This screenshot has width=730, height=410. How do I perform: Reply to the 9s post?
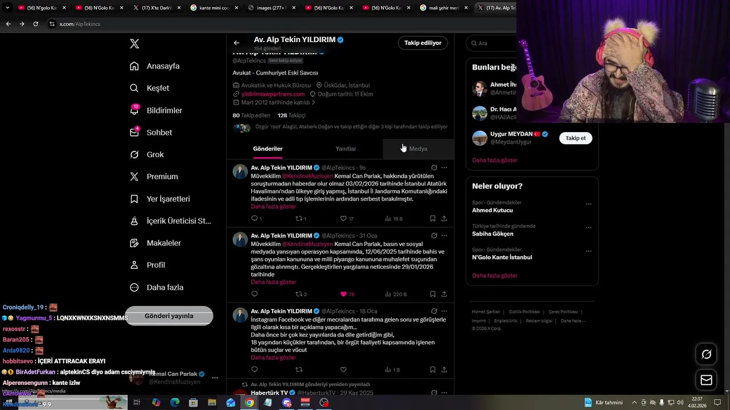256,219
